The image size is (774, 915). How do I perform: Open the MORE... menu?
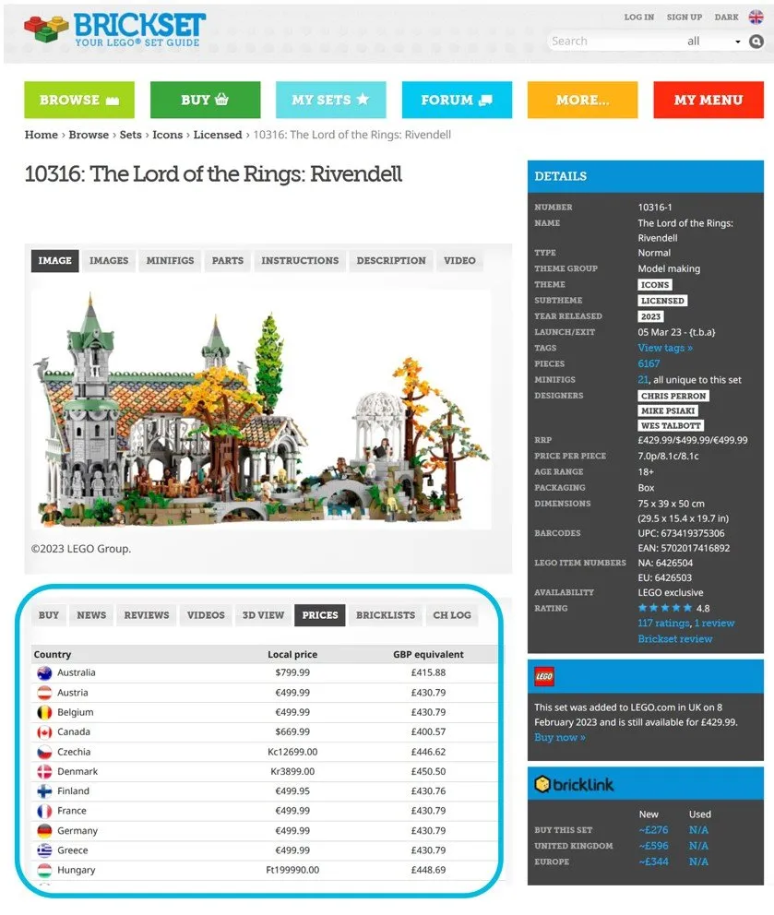tap(582, 100)
